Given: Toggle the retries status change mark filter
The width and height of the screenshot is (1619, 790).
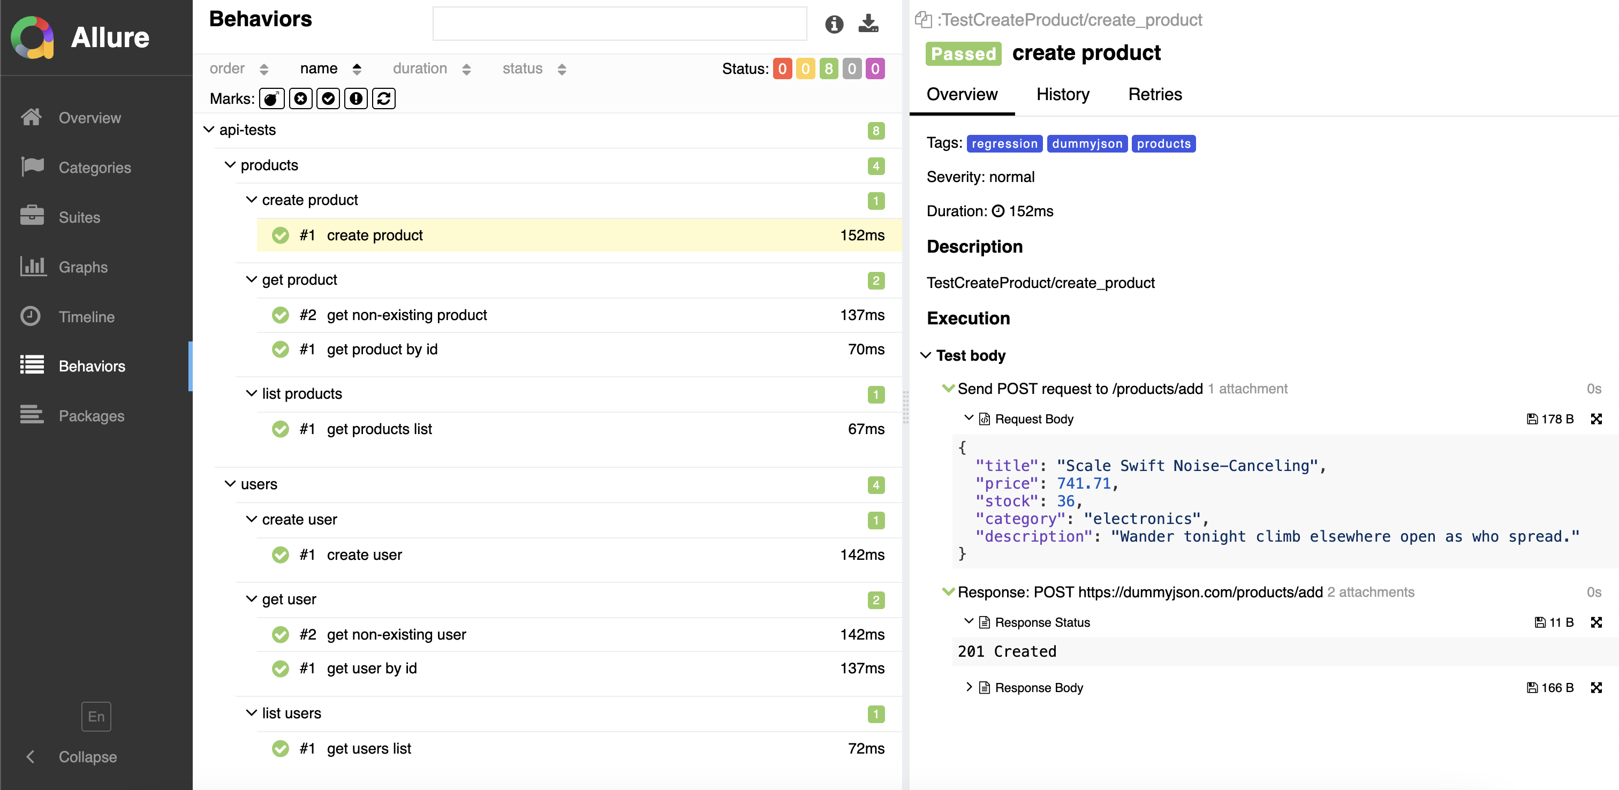Looking at the screenshot, I should pos(383,98).
